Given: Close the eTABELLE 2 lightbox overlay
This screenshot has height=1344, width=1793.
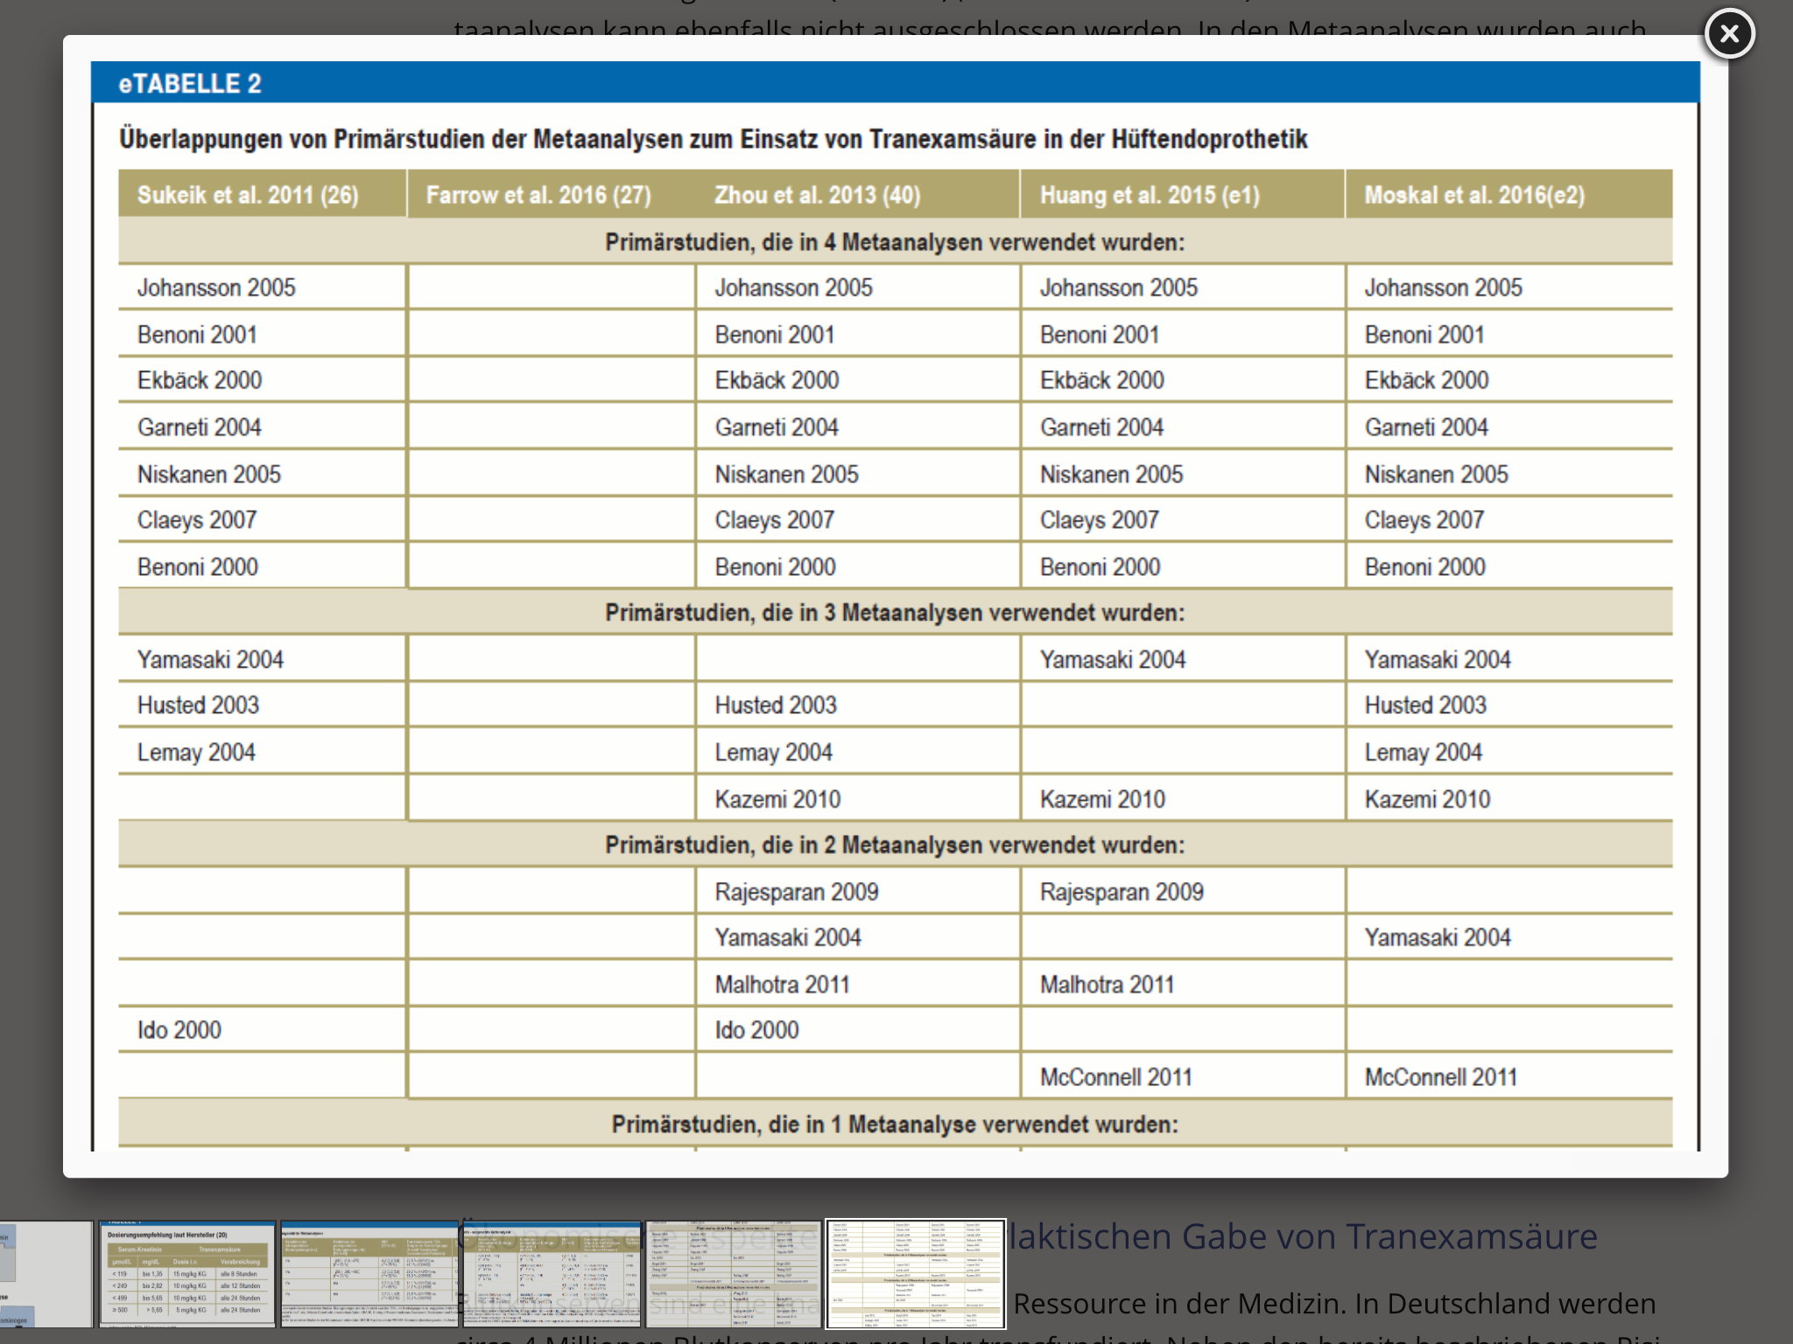Looking at the screenshot, I should tap(1729, 34).
